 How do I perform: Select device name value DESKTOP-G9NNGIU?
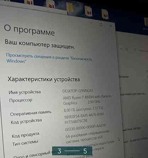78,91
